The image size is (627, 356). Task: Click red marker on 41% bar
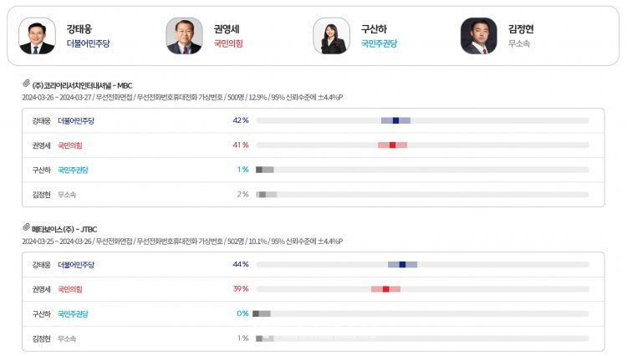[x=393, y=145]
